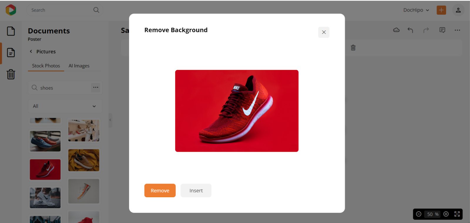Select the blue and orange loafers thumbnail
The height and width of the screenshot is (223, 470).
pos(45,141)
